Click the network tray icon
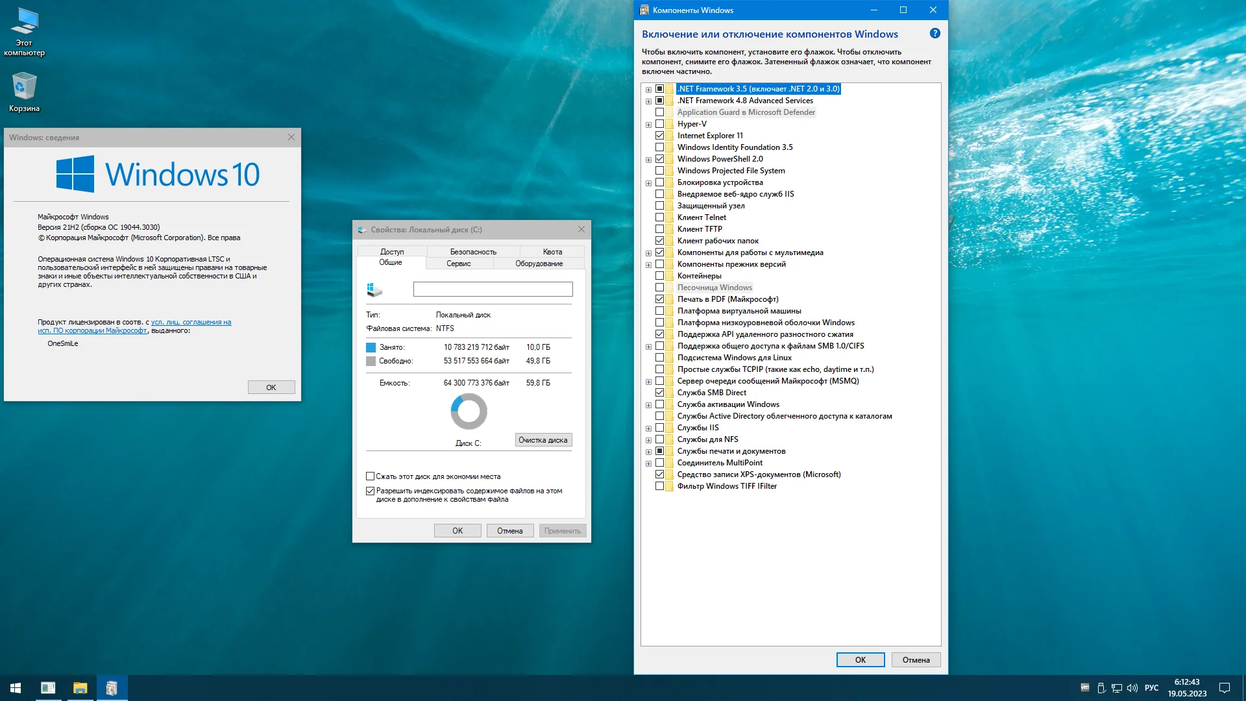This screenshot has height=701, width=1246. (1117, 688)
